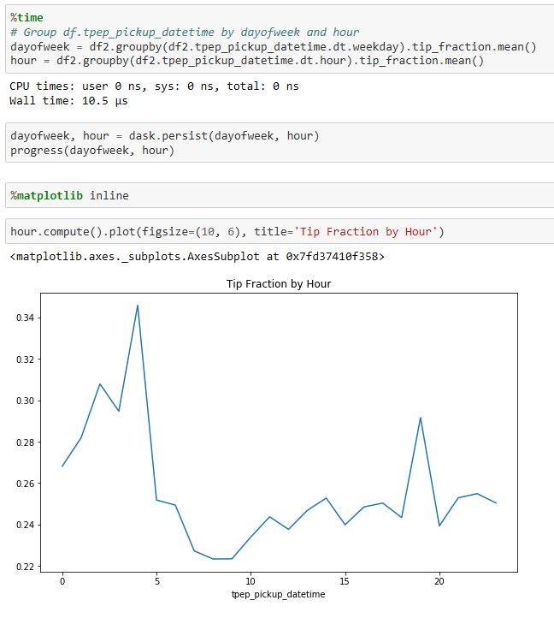Click the green comment about grouping by dayofweek
This screenshot has height=618, width=554.
click(x=184, y=32)
